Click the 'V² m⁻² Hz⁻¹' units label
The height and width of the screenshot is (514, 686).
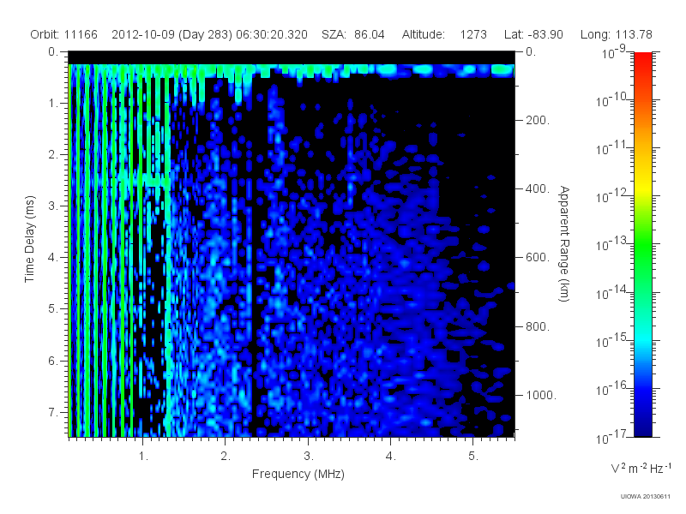point(641,468)
